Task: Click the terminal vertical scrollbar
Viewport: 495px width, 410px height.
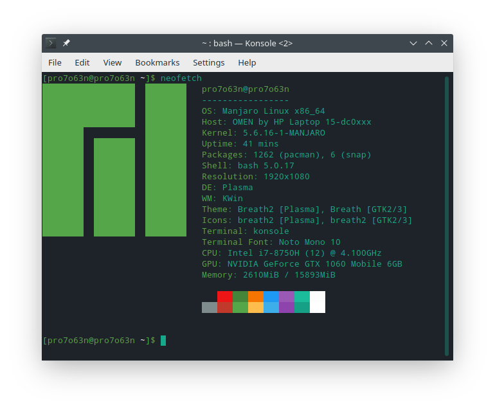Action: [447, 216]
